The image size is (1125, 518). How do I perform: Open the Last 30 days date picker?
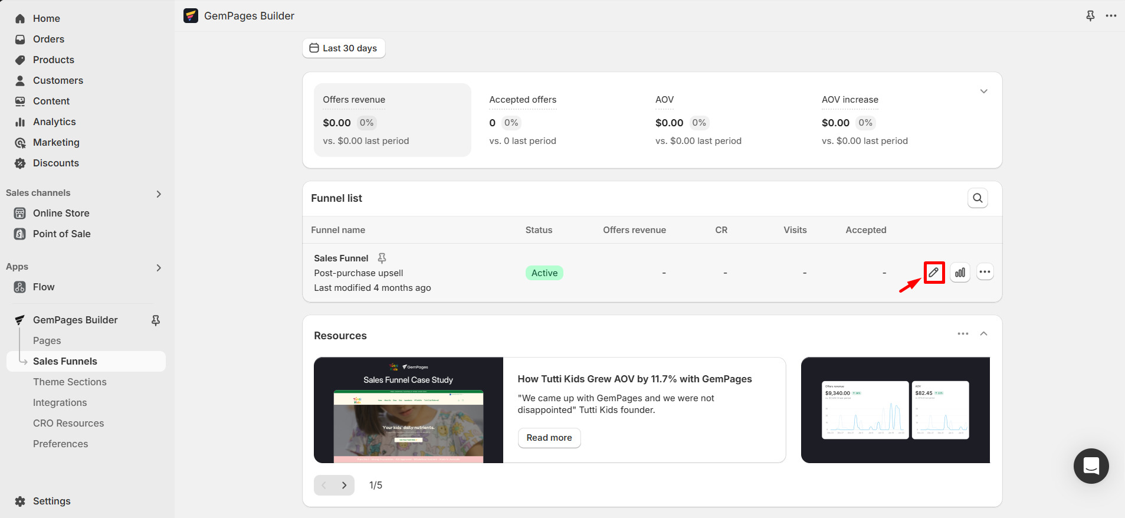(x=343, y=48)
